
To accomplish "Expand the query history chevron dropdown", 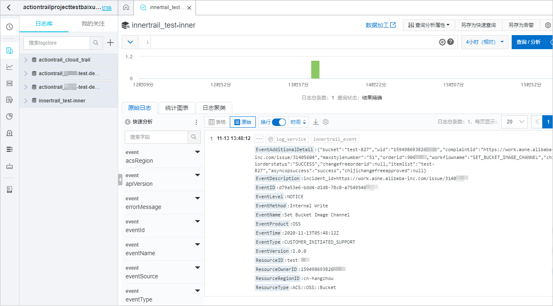I will click(130, 42).
